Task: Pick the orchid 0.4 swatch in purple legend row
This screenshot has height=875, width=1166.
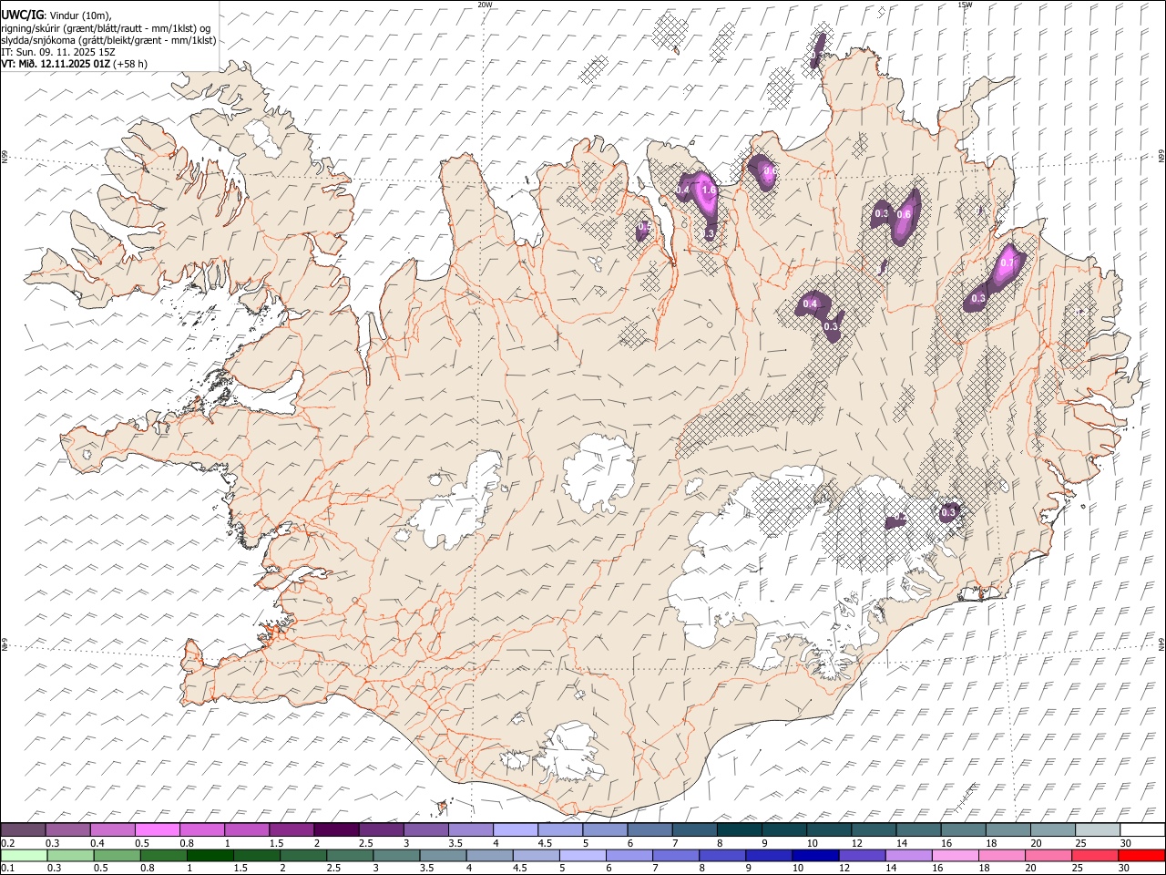Action: point(113,829)
